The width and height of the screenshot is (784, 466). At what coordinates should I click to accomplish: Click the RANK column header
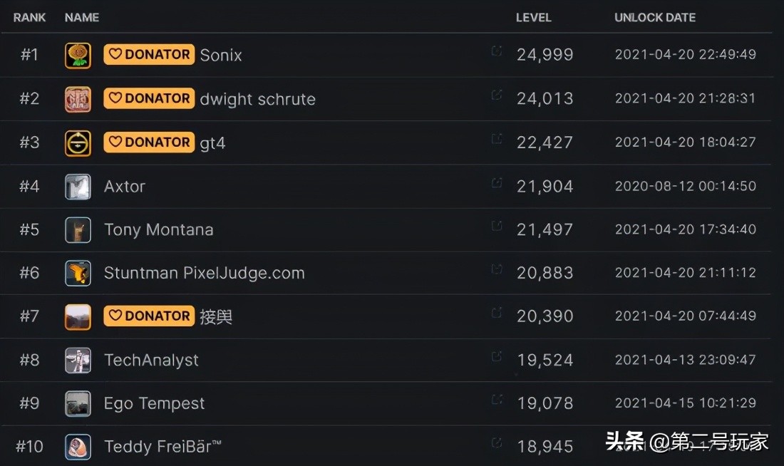point(29,17)
